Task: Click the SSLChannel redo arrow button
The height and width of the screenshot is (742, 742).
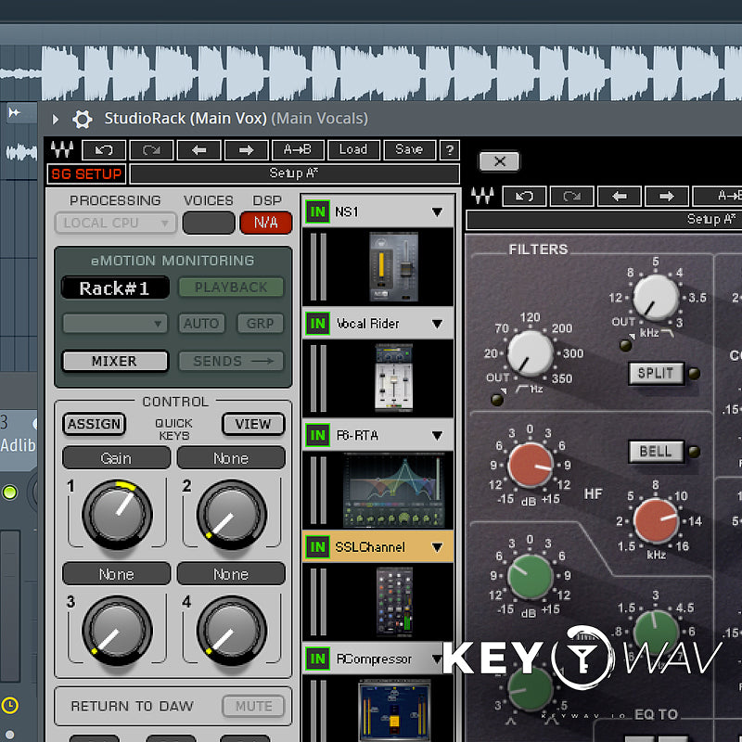Action: point(571,196)
